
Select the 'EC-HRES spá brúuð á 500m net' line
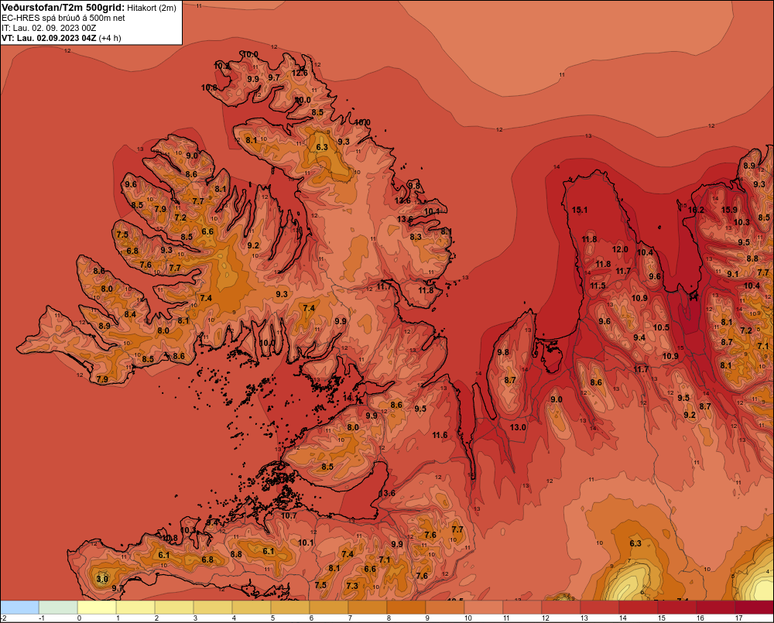(x=63, y=18)
